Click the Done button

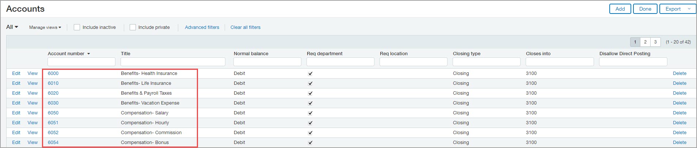[645, 9]
